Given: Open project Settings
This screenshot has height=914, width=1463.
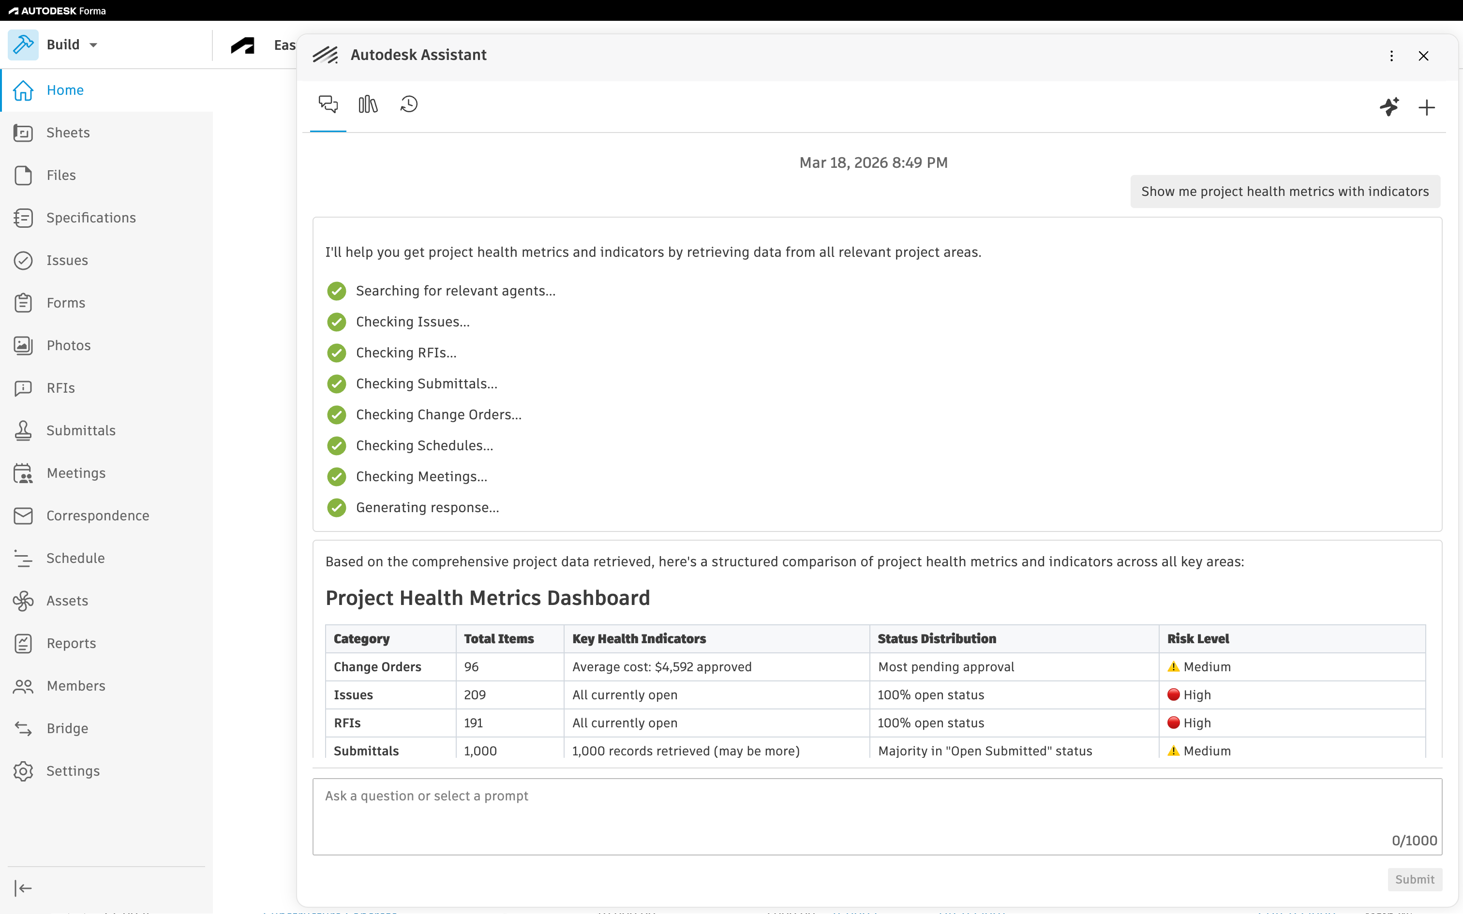Looking at the screenshot, I should pyautogui.click(x=106, y=771).
